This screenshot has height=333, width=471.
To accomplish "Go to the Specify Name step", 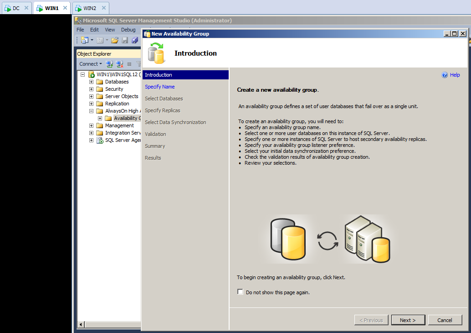I will click(x=160, y=87).
